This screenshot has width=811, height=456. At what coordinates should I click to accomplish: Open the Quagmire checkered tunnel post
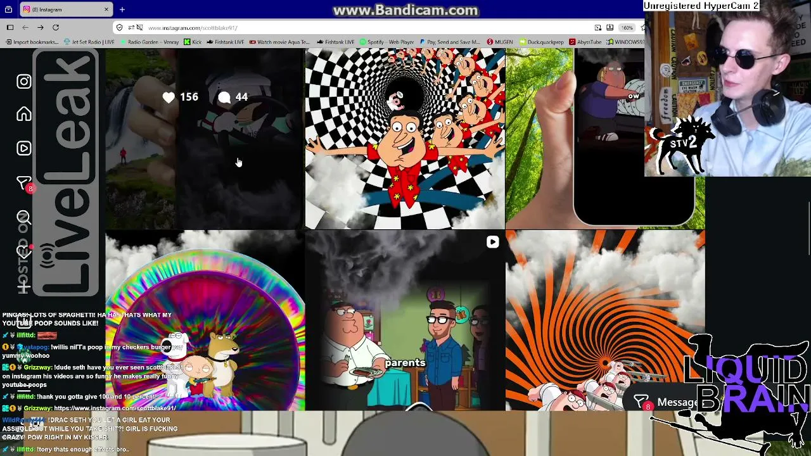tap(405, 139)
